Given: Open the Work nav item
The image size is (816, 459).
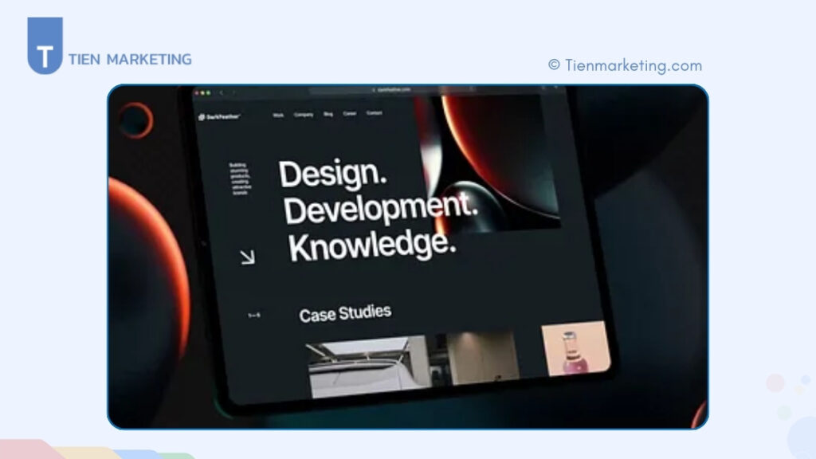Looking at the screenshot, I should 277,115.
